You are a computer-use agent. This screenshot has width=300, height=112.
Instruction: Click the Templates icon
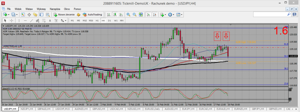coord(178,14)
